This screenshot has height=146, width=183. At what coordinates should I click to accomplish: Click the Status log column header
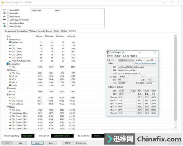tap(58, 11)
